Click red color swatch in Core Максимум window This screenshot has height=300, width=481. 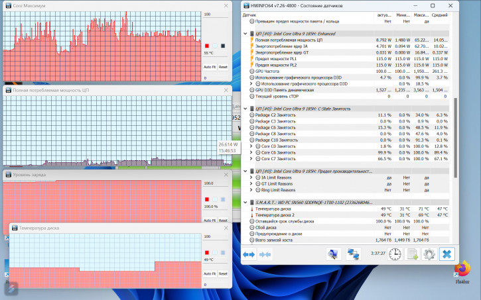207,46
